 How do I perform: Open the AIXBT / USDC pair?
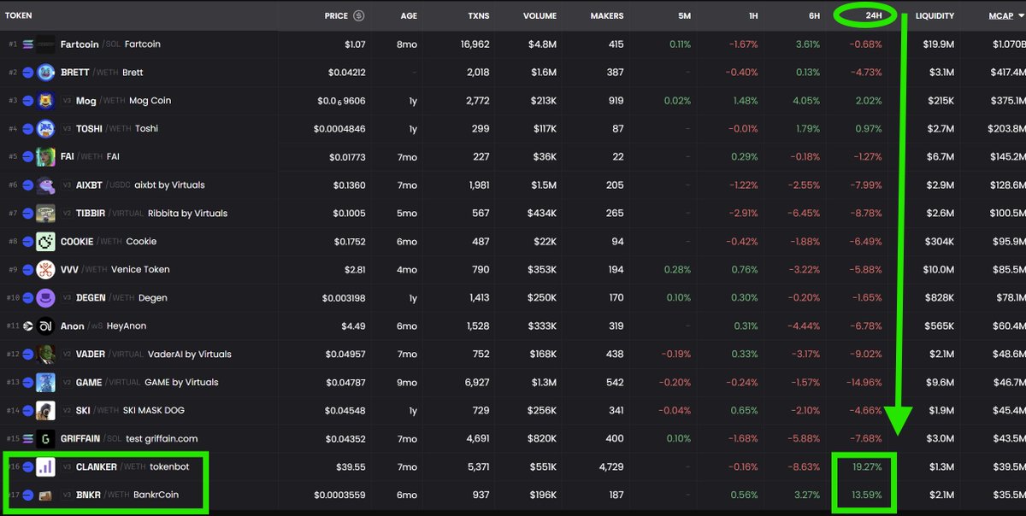pyautogui.click(x=513, y=185)
